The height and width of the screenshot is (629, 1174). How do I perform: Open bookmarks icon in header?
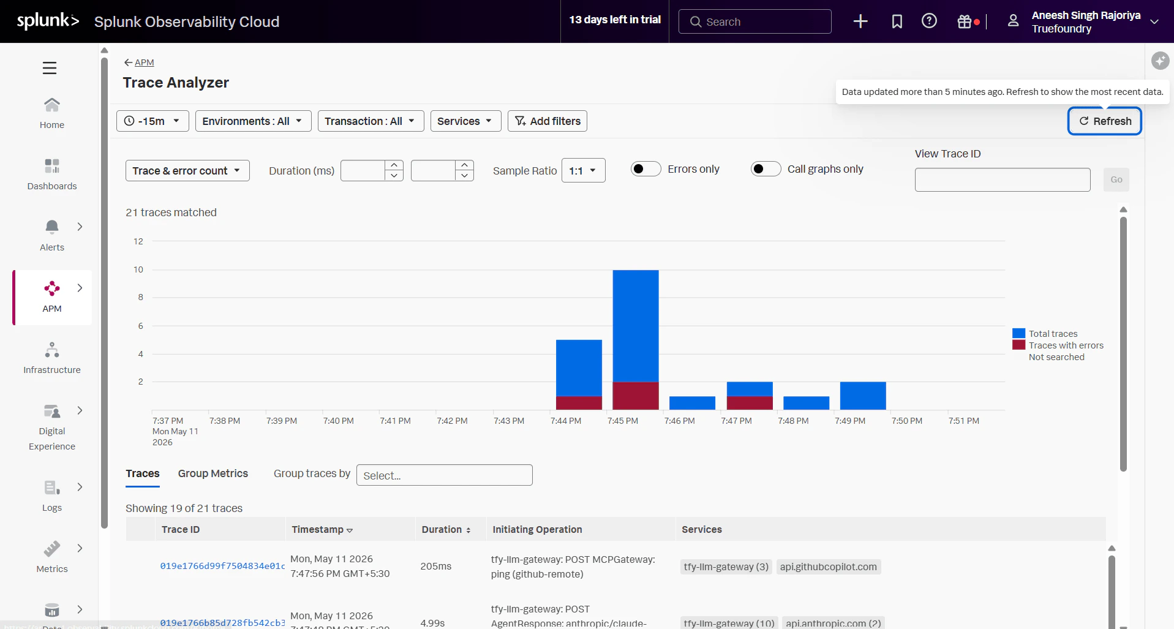point(897,21)
